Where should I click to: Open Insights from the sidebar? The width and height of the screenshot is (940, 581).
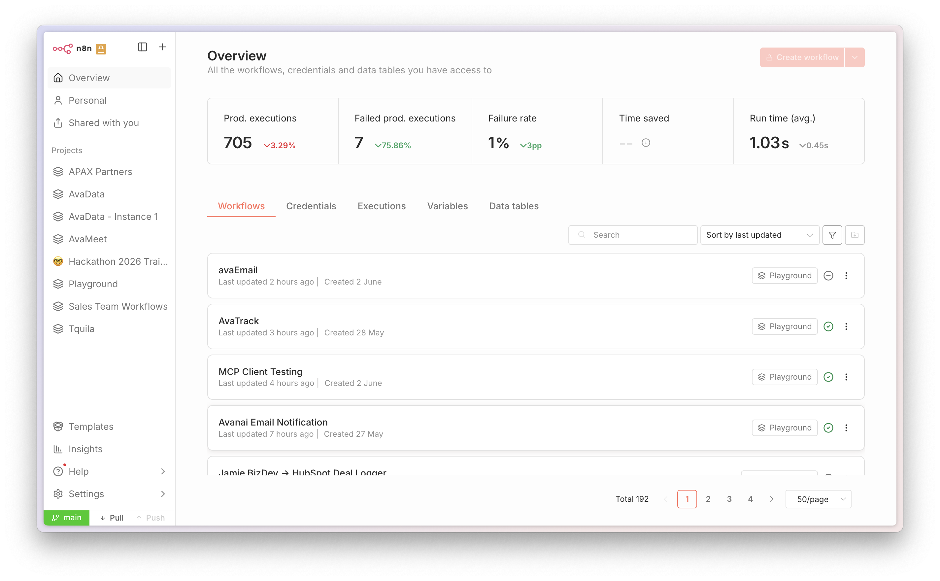coord(110,449)
